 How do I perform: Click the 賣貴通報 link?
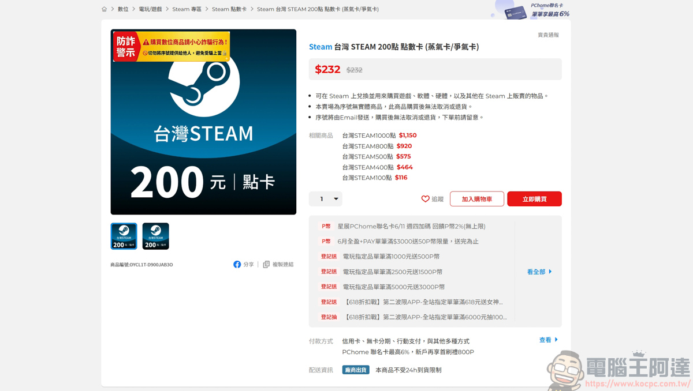[x=548, y=35]
